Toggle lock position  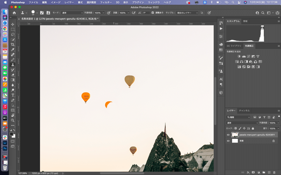tap(244, 128)
